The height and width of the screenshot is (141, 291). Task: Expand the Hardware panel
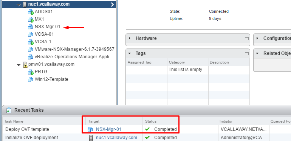pos(130,38)
